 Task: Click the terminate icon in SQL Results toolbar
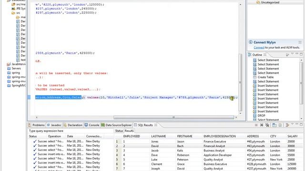tap(256, 125)
